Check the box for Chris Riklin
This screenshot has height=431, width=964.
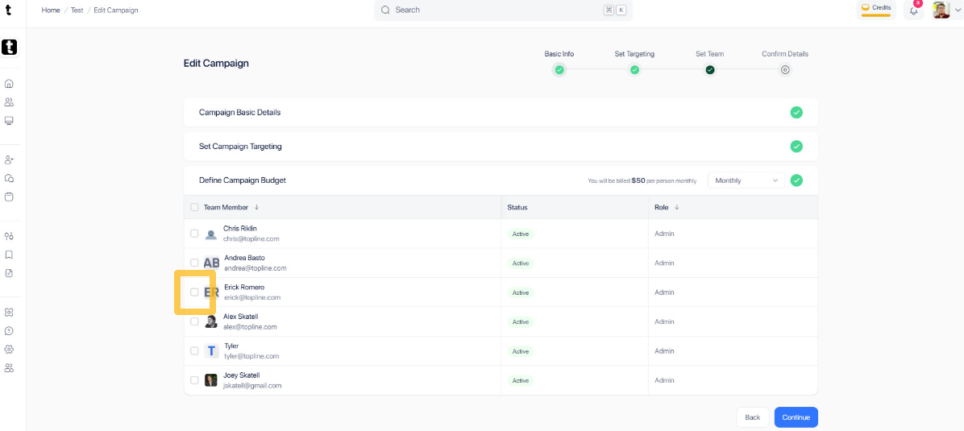tap(194, 234)
